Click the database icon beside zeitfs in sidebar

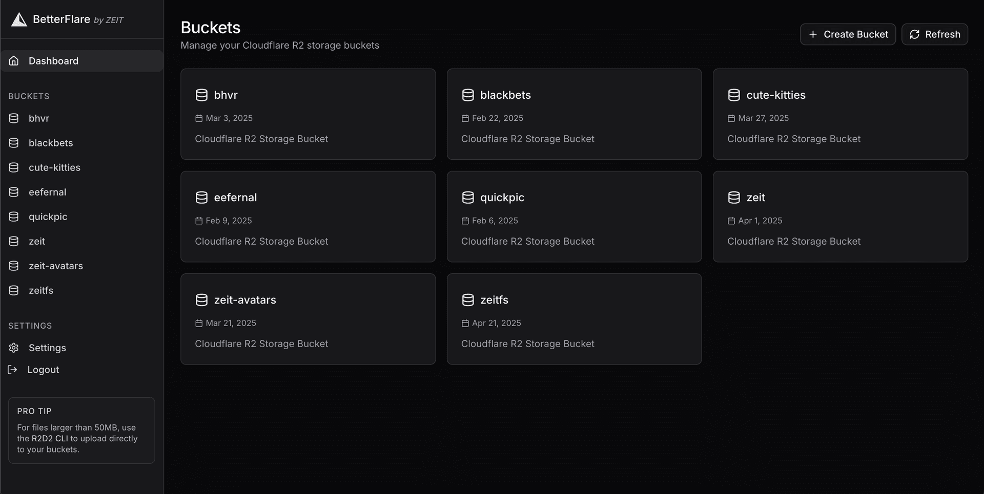14,290
